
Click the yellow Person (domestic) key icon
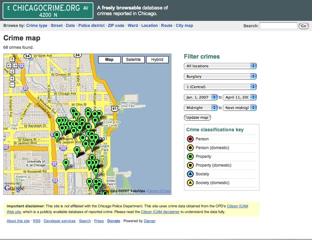click(x=190, y=148)
